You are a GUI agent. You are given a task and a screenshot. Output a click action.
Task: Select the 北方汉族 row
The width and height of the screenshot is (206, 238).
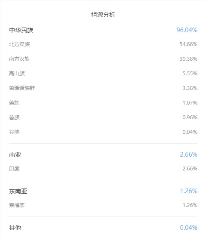pos(103,44)
